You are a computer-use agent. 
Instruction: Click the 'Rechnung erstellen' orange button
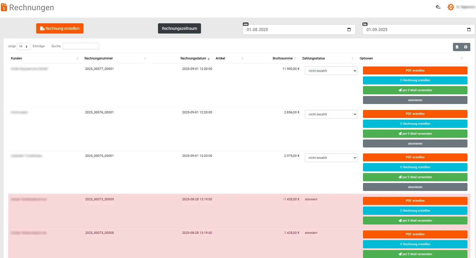60,28
